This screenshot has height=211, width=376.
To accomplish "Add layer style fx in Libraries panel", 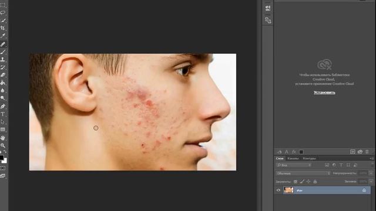I will coord(294,152).
